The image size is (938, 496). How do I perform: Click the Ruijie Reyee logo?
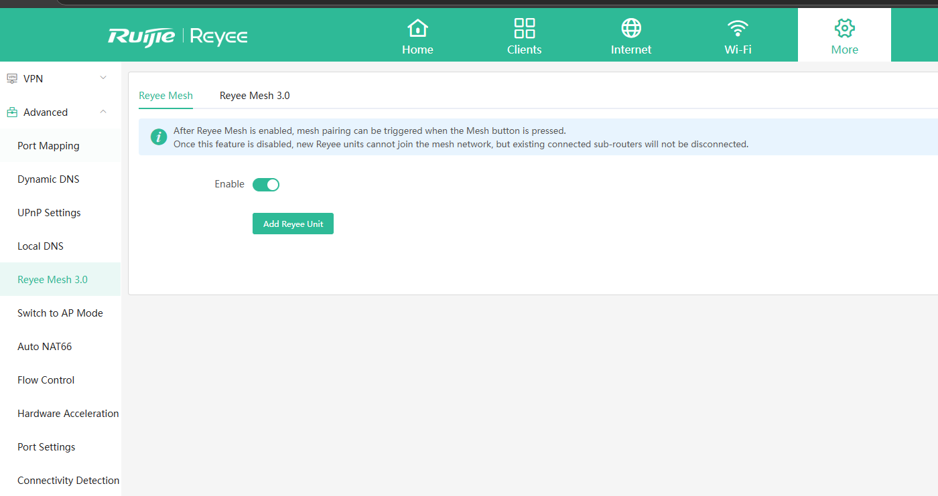coord(178,35)
